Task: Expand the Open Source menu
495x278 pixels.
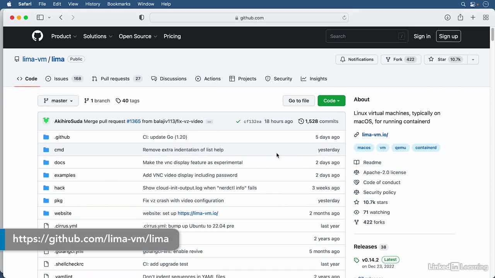Action: (138, 36)
